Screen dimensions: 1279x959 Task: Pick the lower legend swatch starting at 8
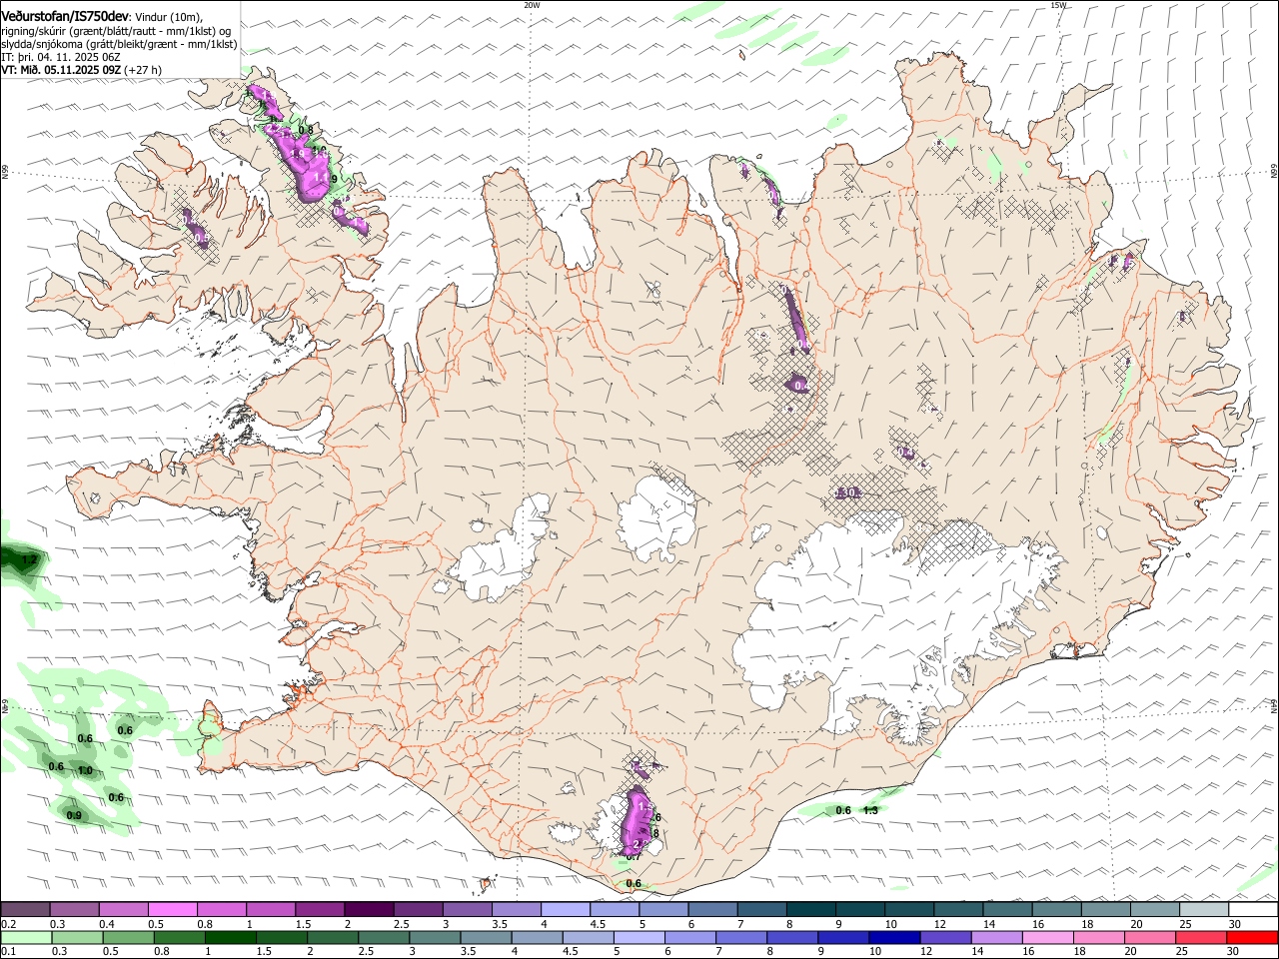click(x=790, y=937)
